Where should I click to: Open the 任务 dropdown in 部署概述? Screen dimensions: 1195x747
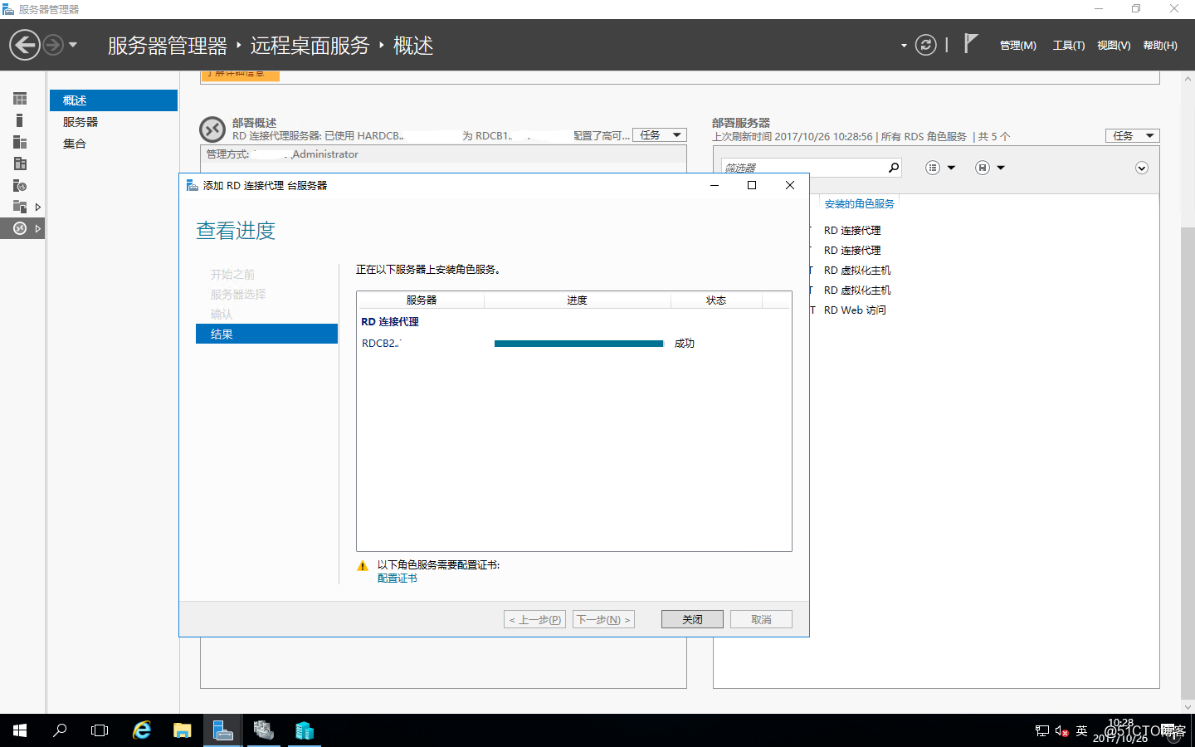pyautogui.click(x=660, y=135)
